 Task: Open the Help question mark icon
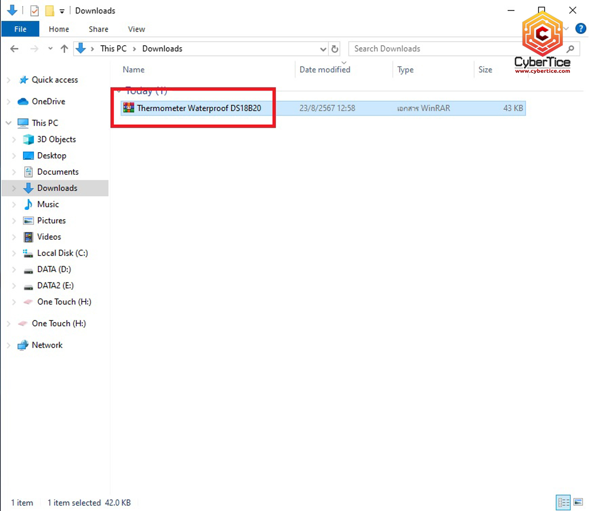[x=580, y=29]
